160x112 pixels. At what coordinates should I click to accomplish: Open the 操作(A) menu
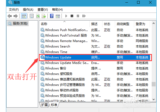coord(28,10)
